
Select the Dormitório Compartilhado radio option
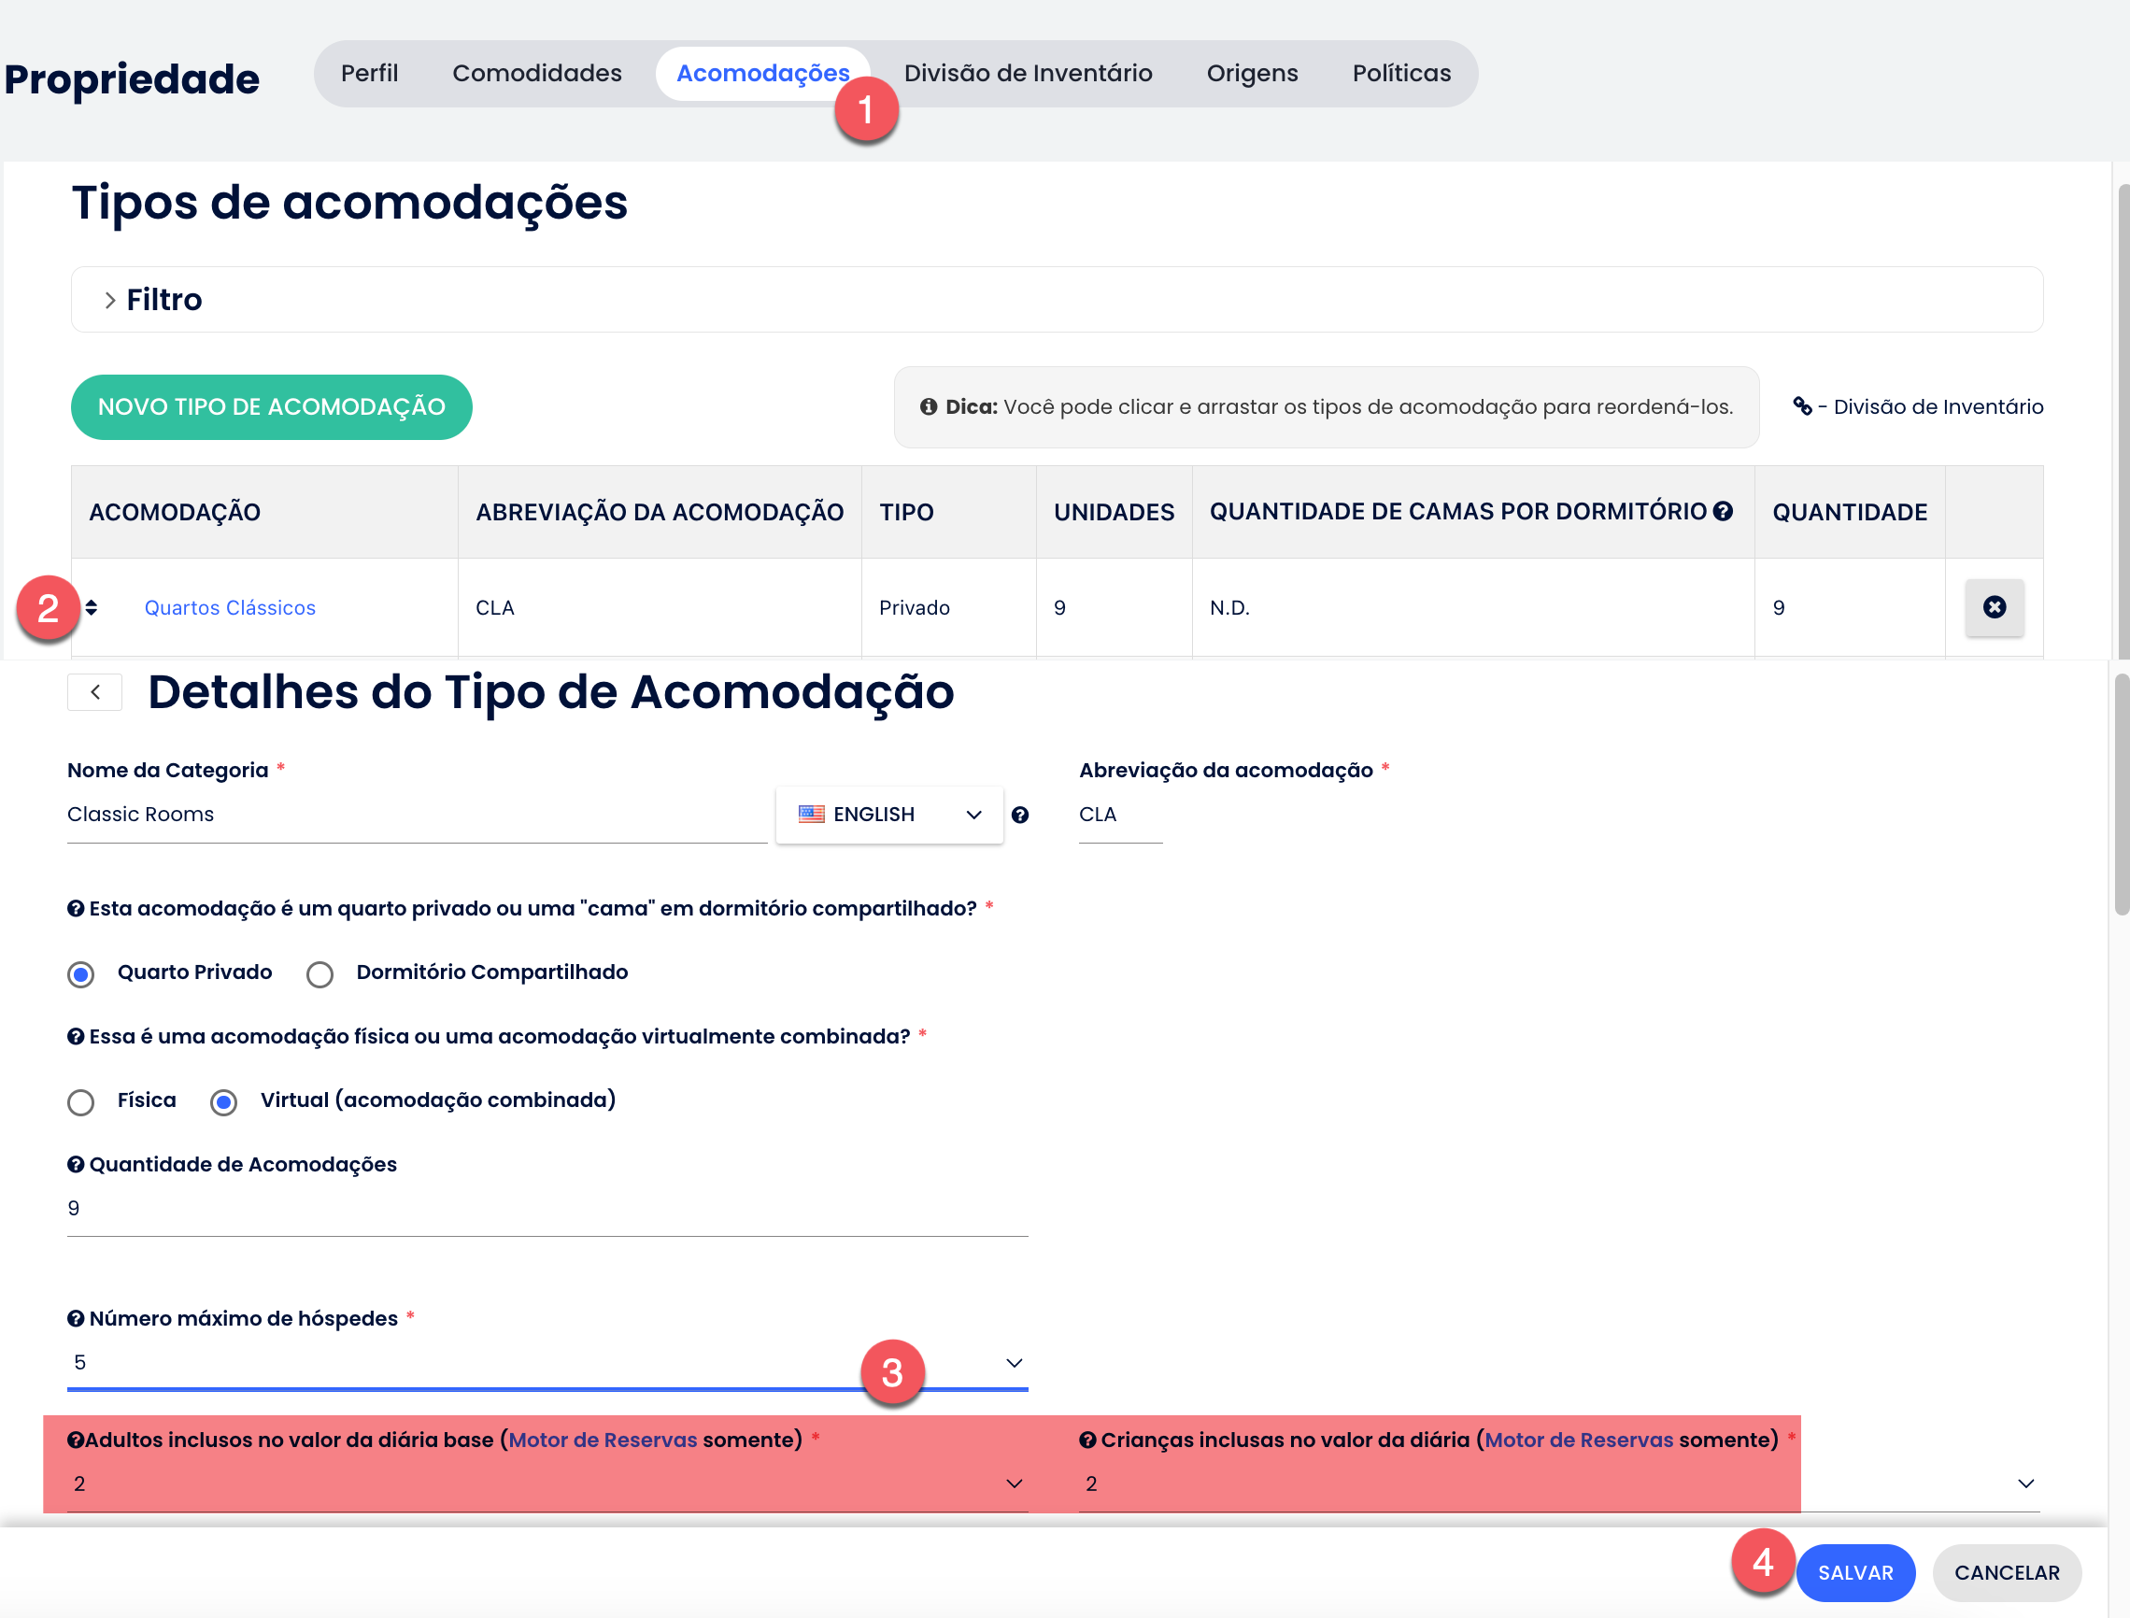319,973
